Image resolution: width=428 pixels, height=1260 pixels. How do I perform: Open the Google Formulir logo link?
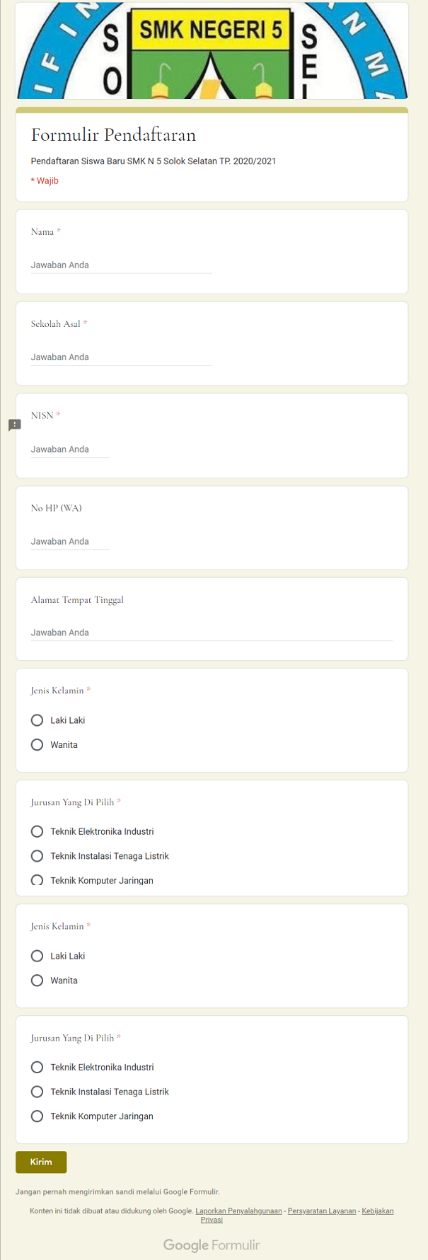coord(212,1245)
